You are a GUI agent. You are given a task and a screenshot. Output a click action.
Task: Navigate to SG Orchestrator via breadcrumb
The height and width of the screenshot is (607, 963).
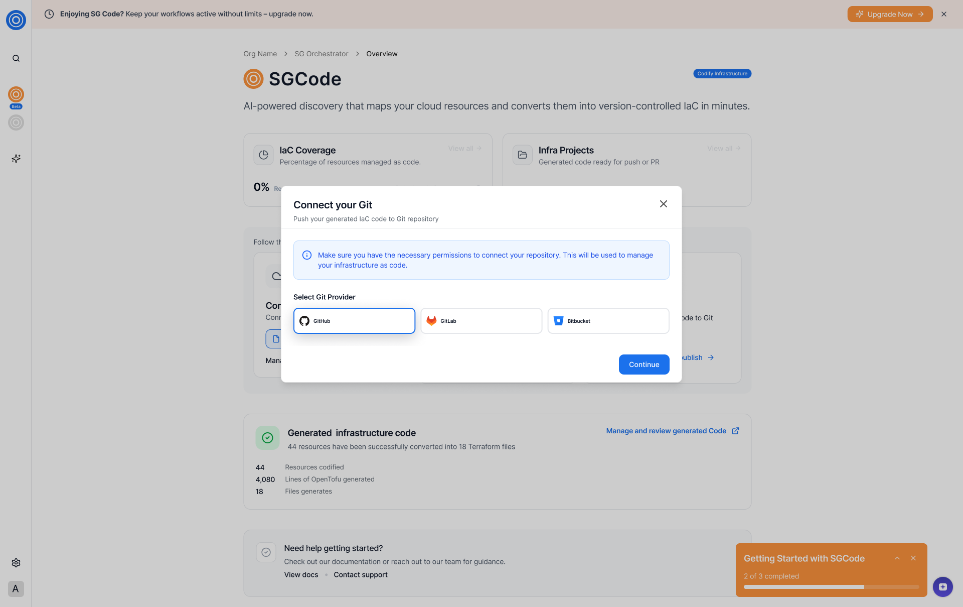tap(321, 54)
